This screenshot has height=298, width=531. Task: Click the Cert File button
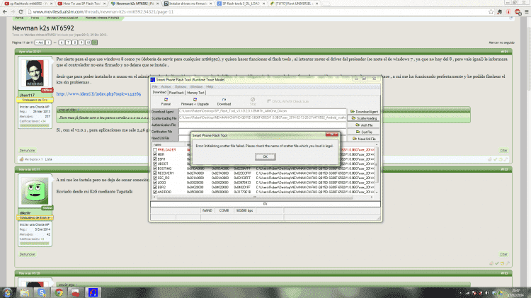pos(364,132)
